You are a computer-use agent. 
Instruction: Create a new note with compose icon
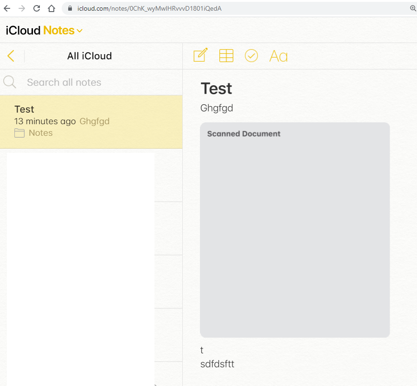(x=200, y=55)
